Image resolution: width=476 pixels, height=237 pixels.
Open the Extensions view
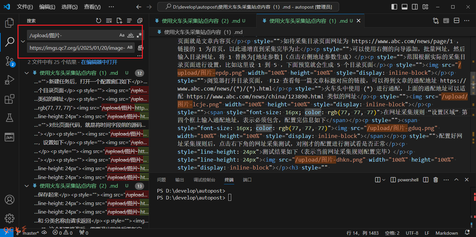tap(10, 99)
